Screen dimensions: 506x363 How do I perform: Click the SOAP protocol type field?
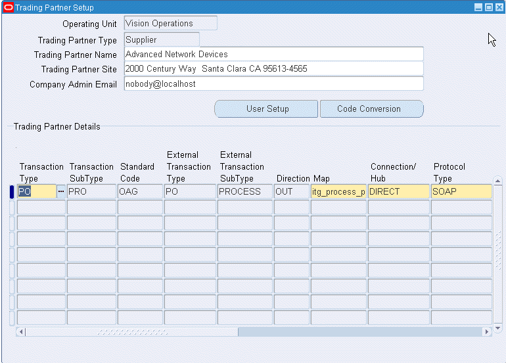[461, 191]
